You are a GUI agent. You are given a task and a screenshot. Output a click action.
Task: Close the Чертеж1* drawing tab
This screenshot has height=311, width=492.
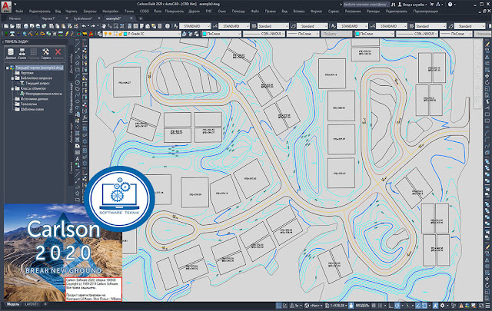pos(67,18)
